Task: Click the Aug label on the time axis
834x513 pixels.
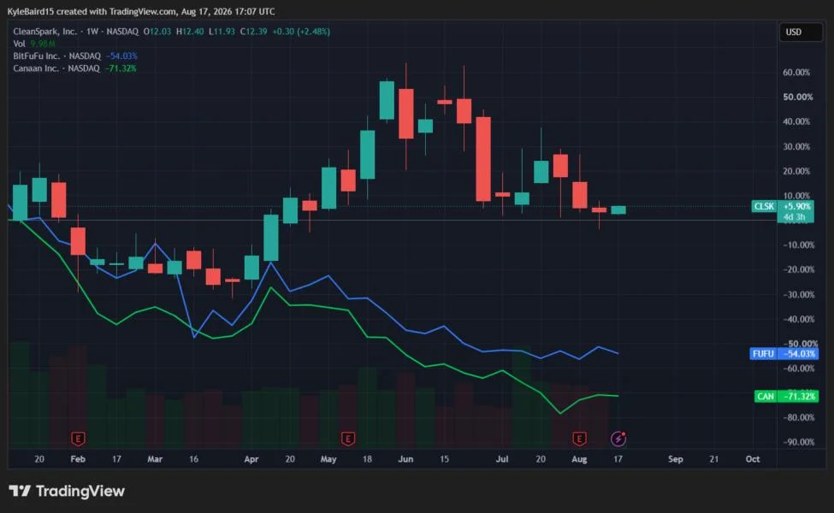Action: point(579,459)
